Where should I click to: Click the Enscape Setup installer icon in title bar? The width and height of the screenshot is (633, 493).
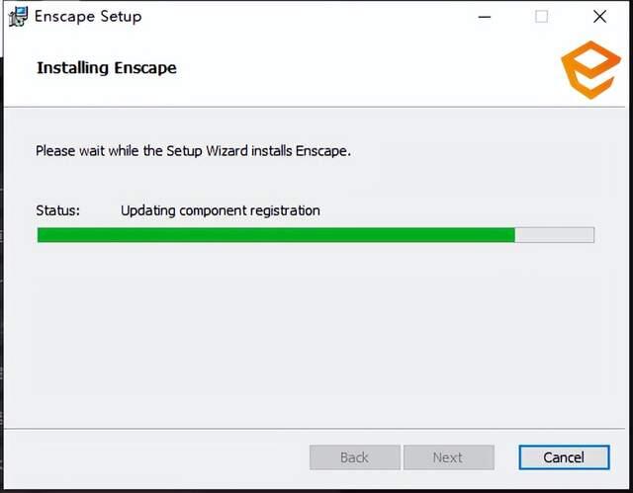18,16
